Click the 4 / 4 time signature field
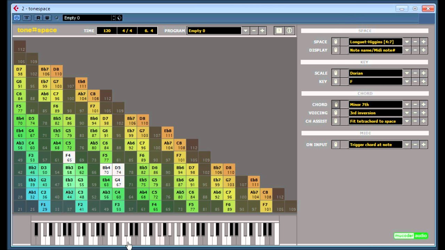The width and height of the screenshot is (445, 250). tap(127, 31)
